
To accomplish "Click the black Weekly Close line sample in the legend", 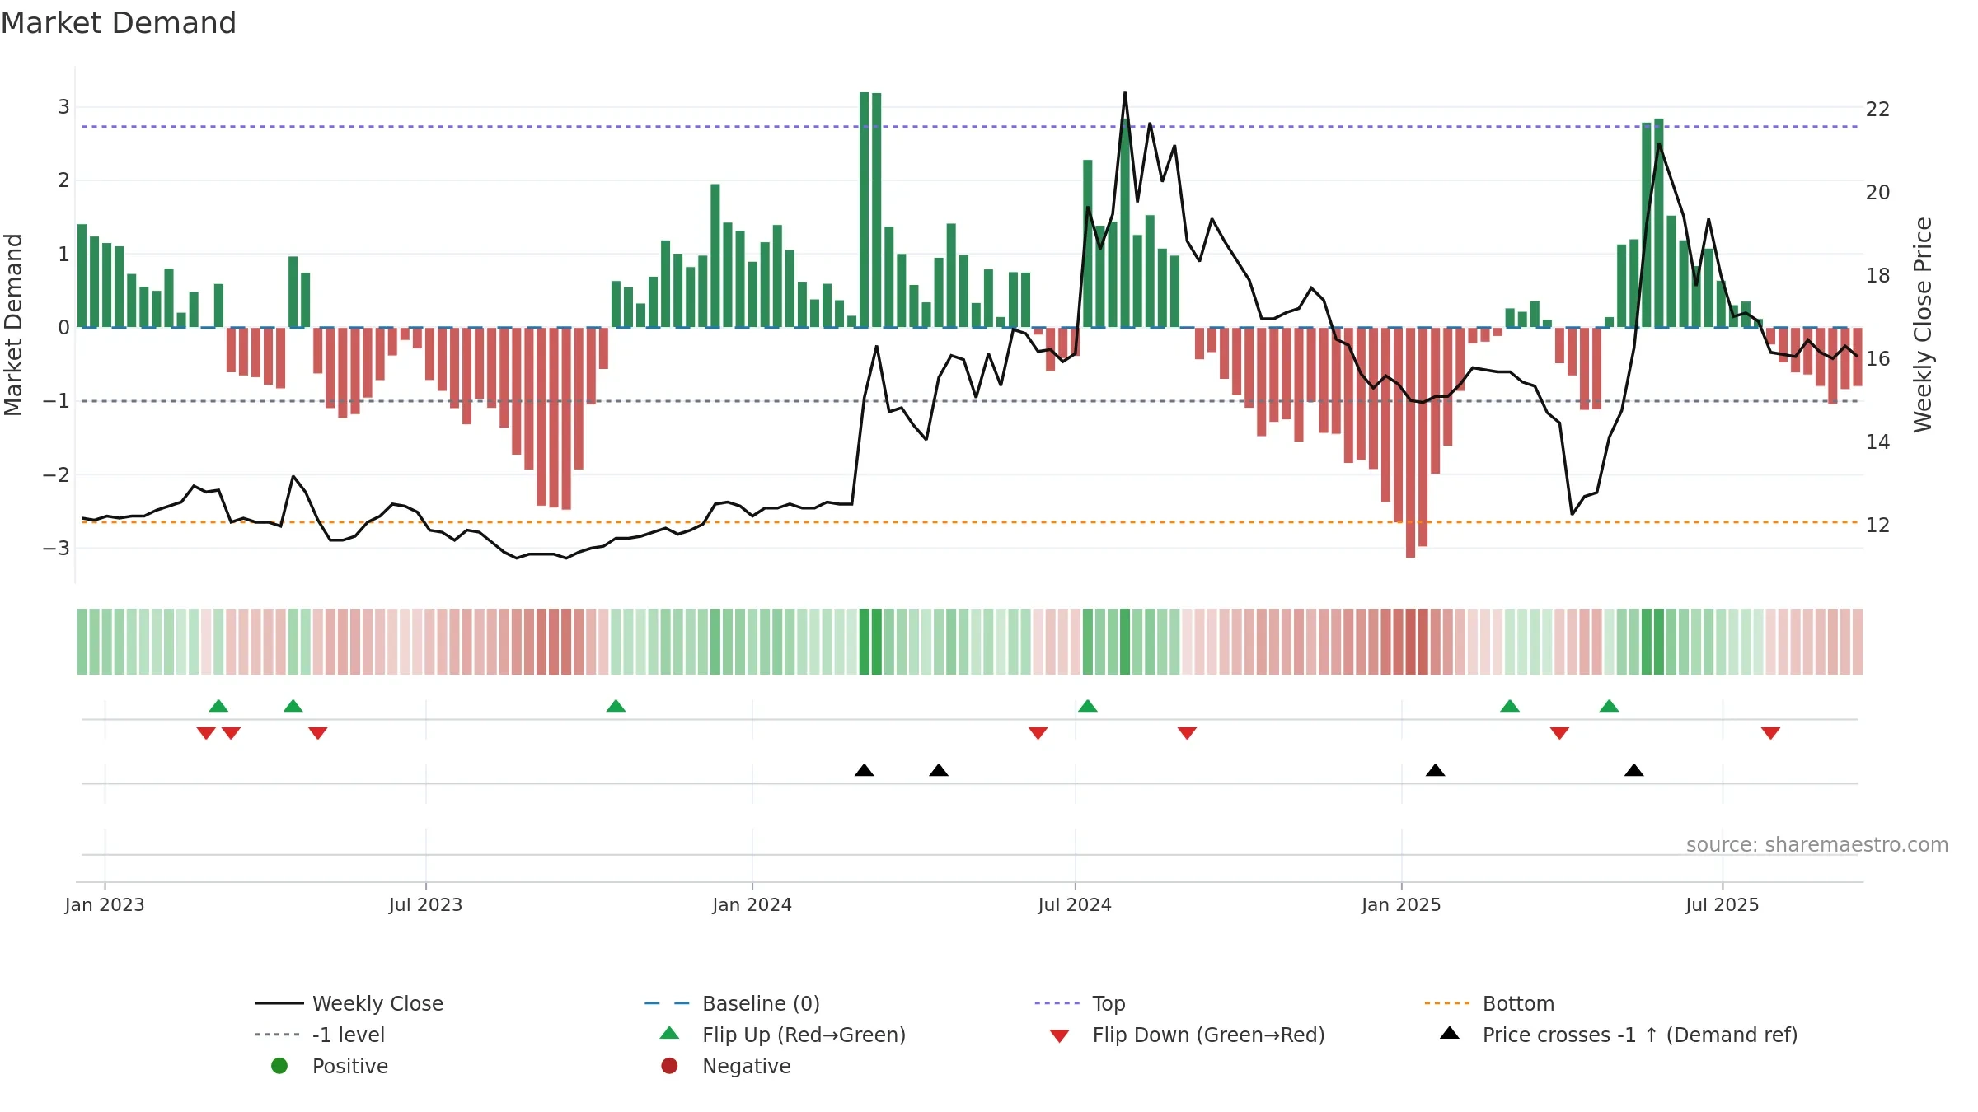I will tap(279, 1003).
